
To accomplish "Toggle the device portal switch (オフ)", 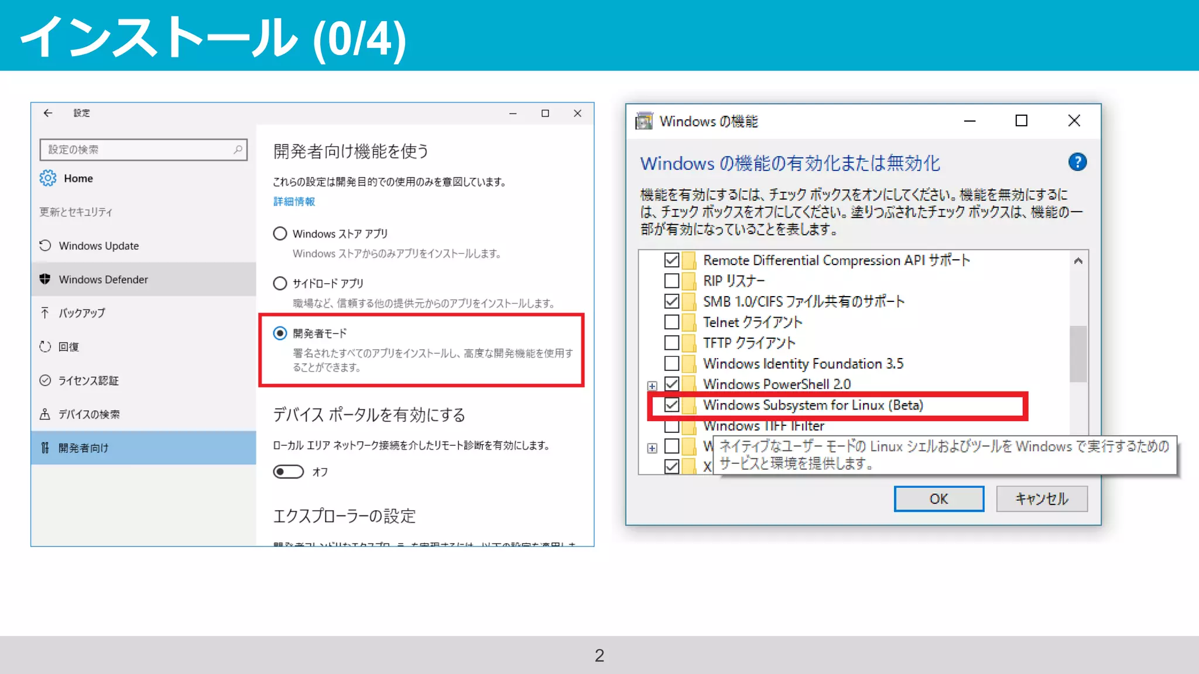I will (x=289, y=472).
